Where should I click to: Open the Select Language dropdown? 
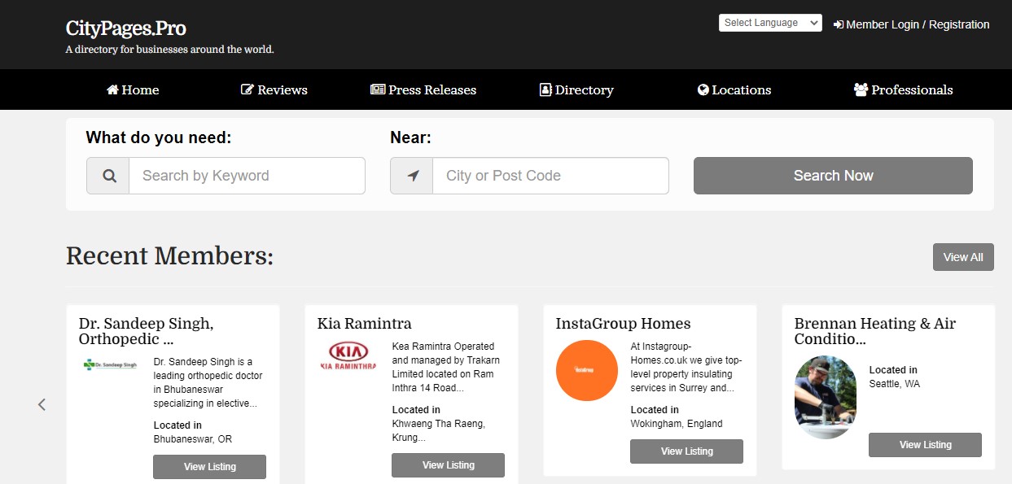coord(769,23)
